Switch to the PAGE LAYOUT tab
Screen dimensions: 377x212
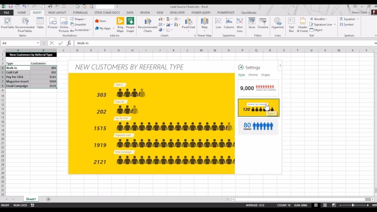57,13
